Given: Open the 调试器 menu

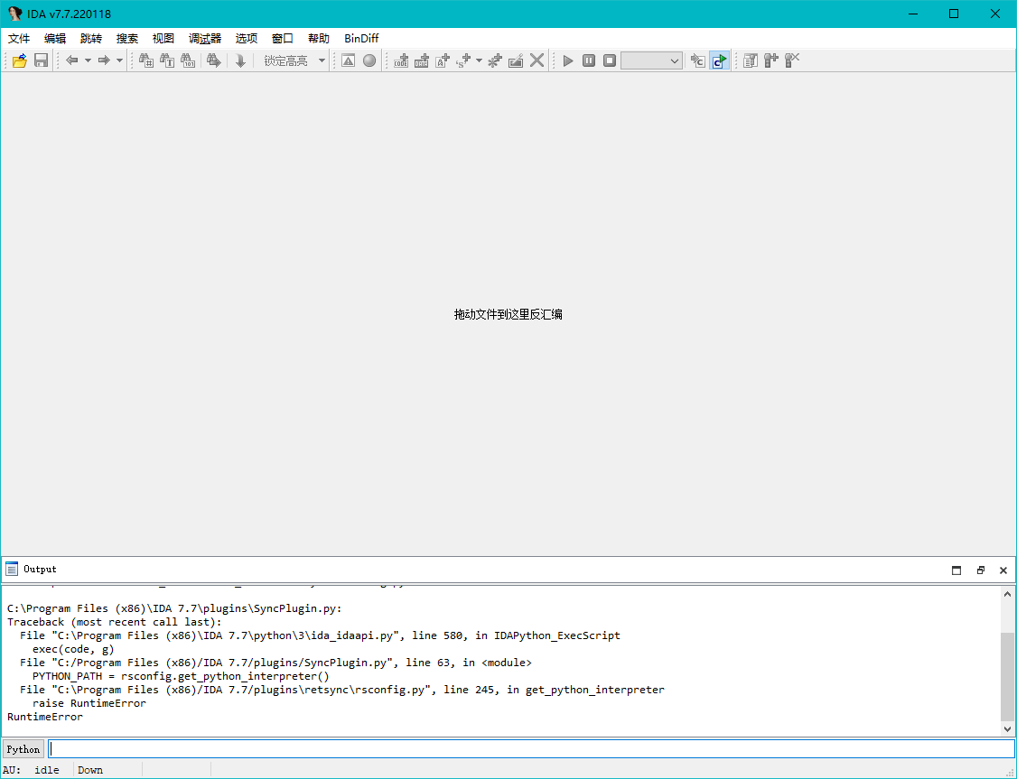Looking at the screenshot, I should tap(205, 38).
